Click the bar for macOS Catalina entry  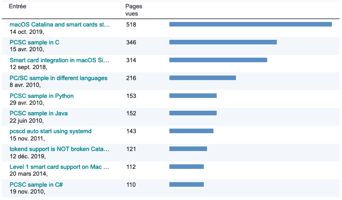[251, 24]
